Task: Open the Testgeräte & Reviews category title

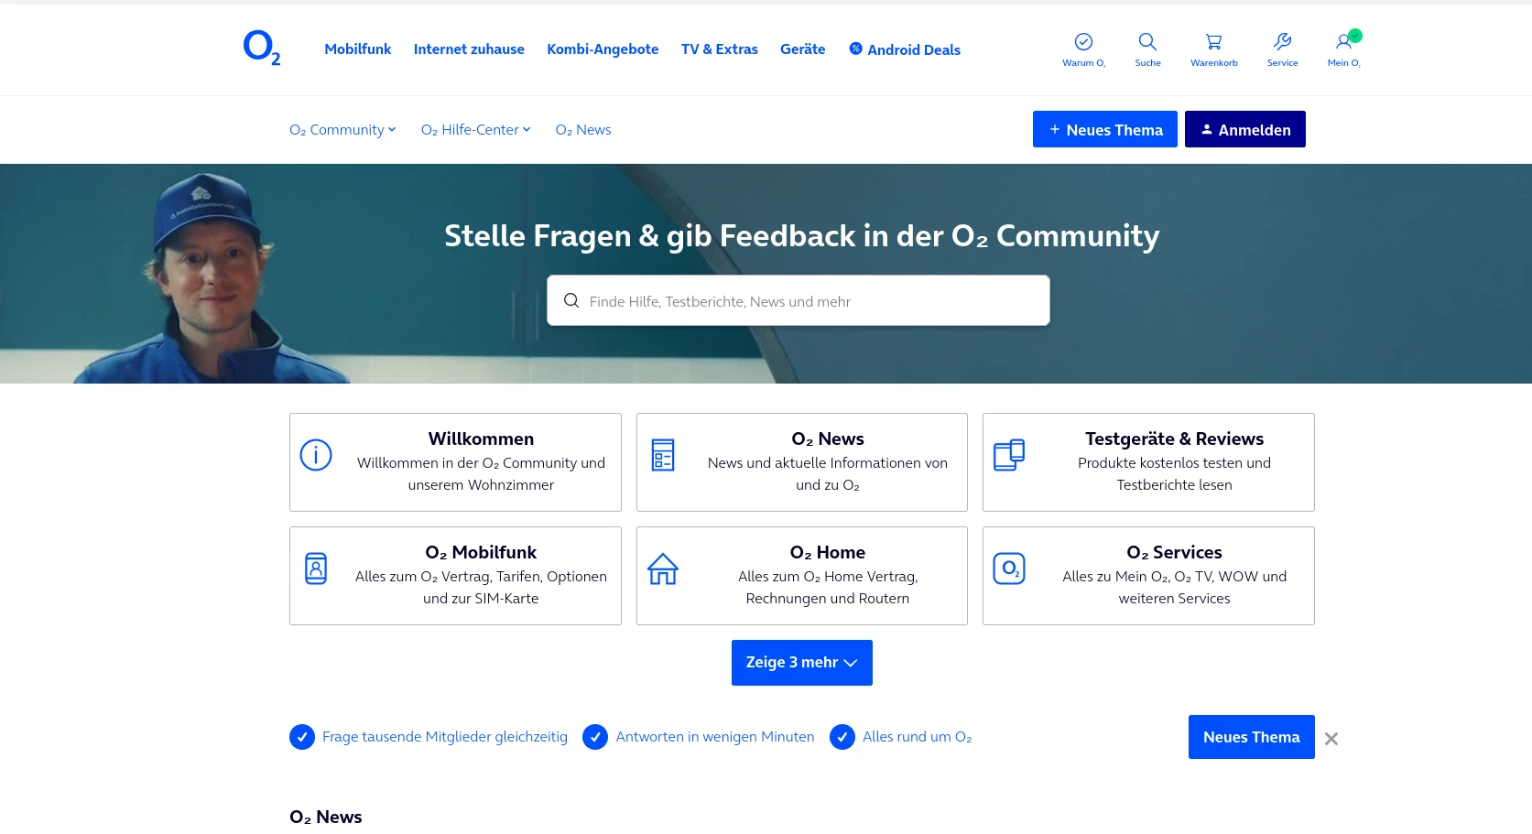Action: 1174,439
